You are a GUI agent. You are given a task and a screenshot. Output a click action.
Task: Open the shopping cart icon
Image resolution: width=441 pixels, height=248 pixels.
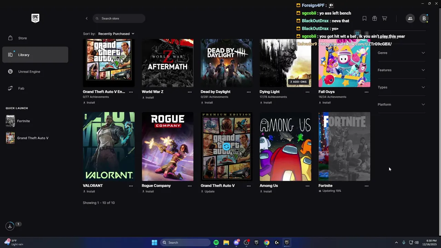[x=384, y=18]
